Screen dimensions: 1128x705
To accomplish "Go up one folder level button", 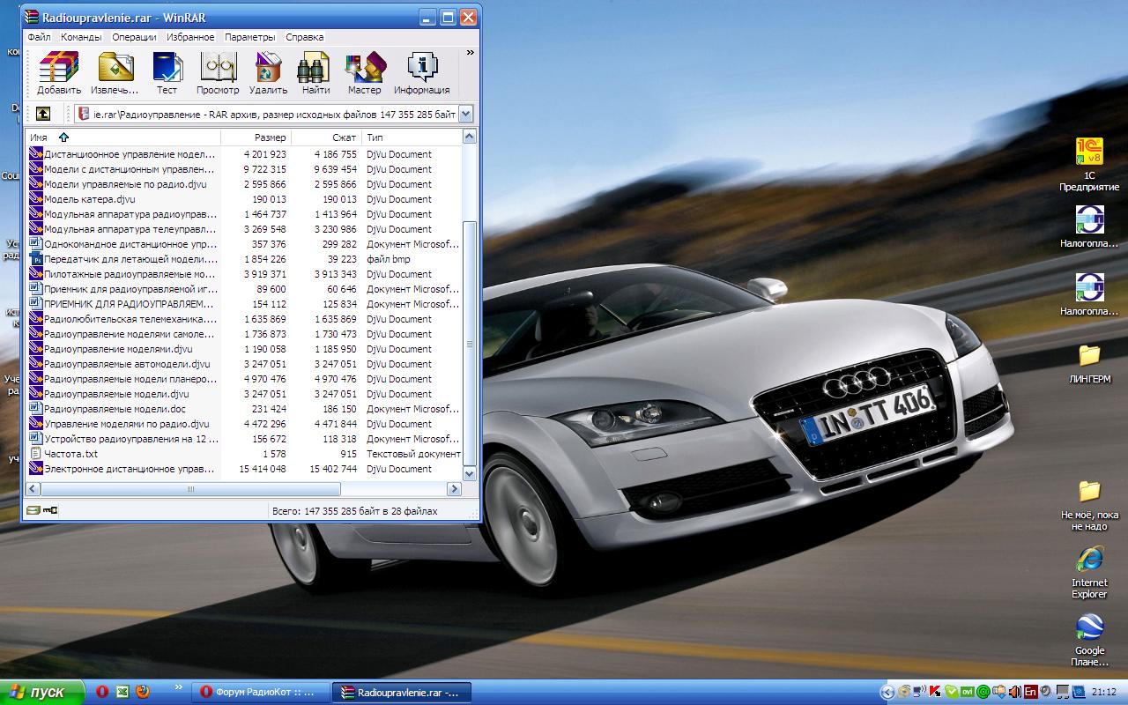I will (43, 114).
